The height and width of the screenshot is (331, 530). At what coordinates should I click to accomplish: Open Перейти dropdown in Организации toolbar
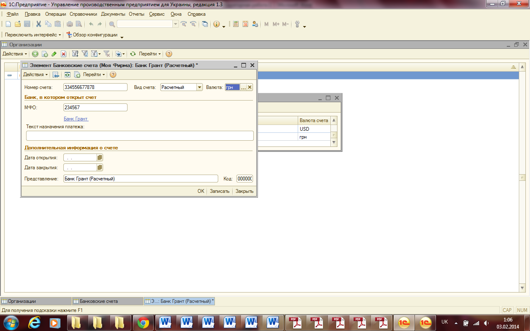pos(149,54)
